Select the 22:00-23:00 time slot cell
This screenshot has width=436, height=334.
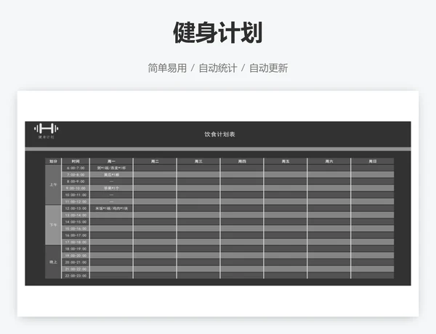click(76, 276)
